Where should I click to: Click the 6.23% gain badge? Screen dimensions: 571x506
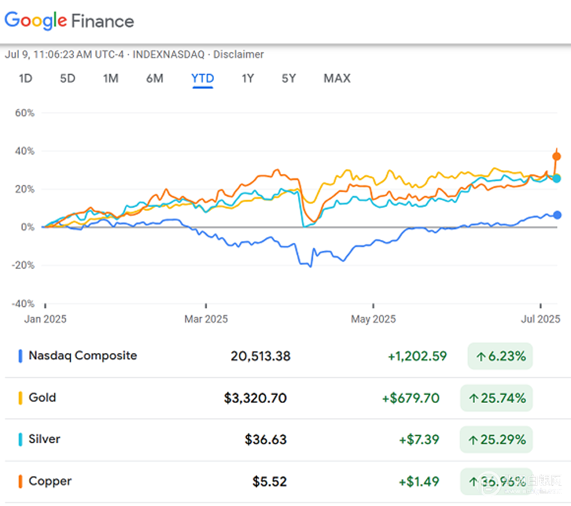coord(500,356)
